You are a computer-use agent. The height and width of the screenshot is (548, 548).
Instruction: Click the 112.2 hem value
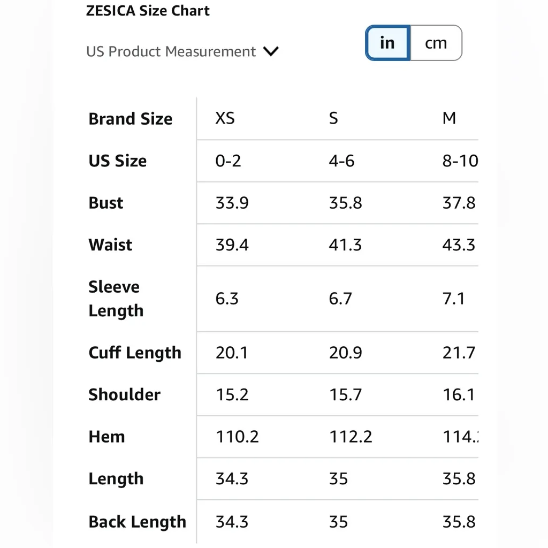pos(351,437)
